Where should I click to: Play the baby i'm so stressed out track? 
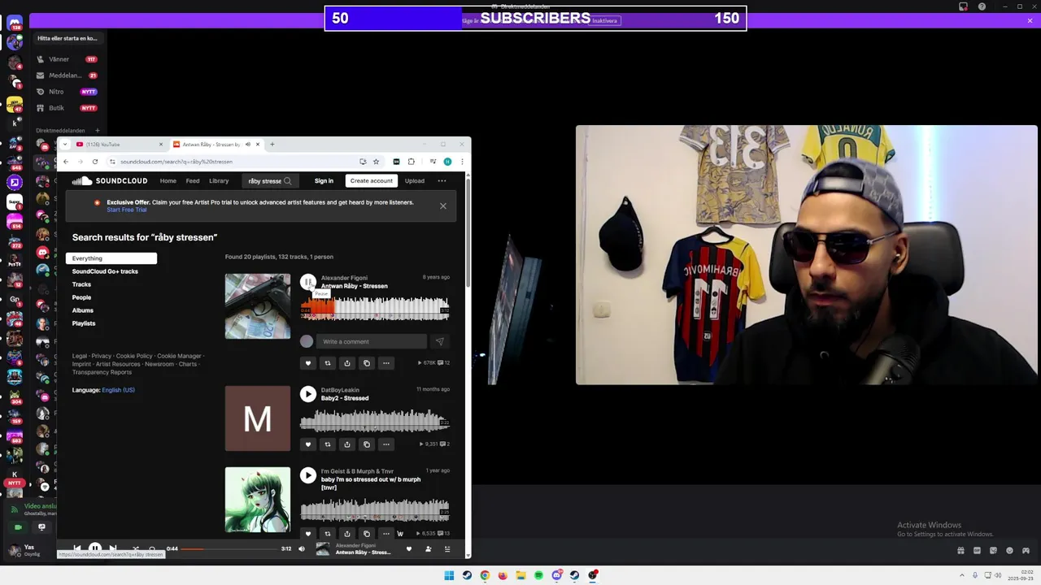tap(307, 475)
